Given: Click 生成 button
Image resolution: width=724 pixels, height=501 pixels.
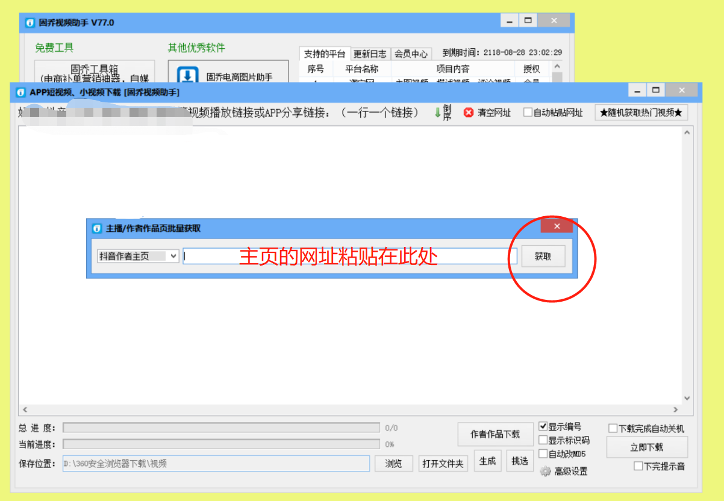Looking at the screenshot, I should point(487,461).
